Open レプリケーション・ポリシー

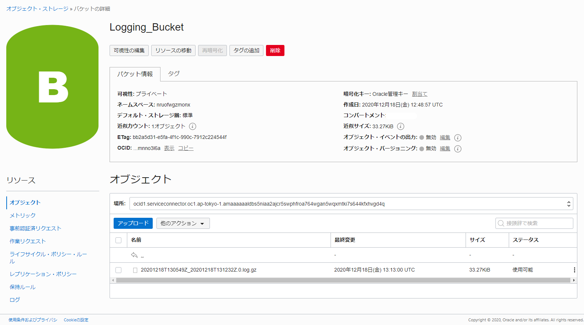pyautogui.click(x=43, y=274)
